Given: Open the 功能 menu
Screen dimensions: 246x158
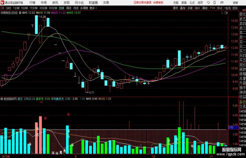Looking at the screenshot, I should tap(176, 3).
